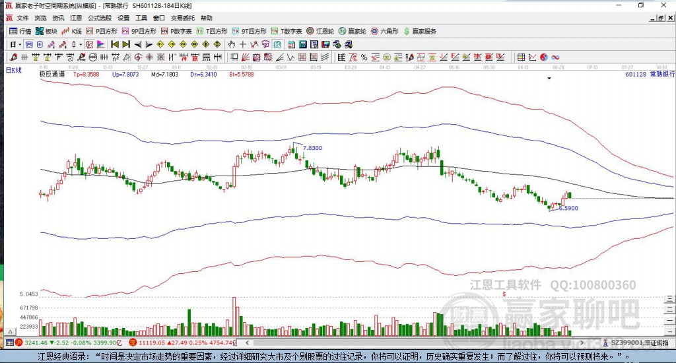Viewport: 676px width, 363px height.
Task: Open the calendar date icon
Action: tap(291, 44)
